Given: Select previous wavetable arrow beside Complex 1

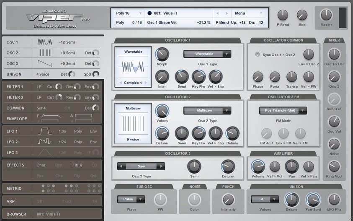Looking at the screenshot, I should (121, 83).
